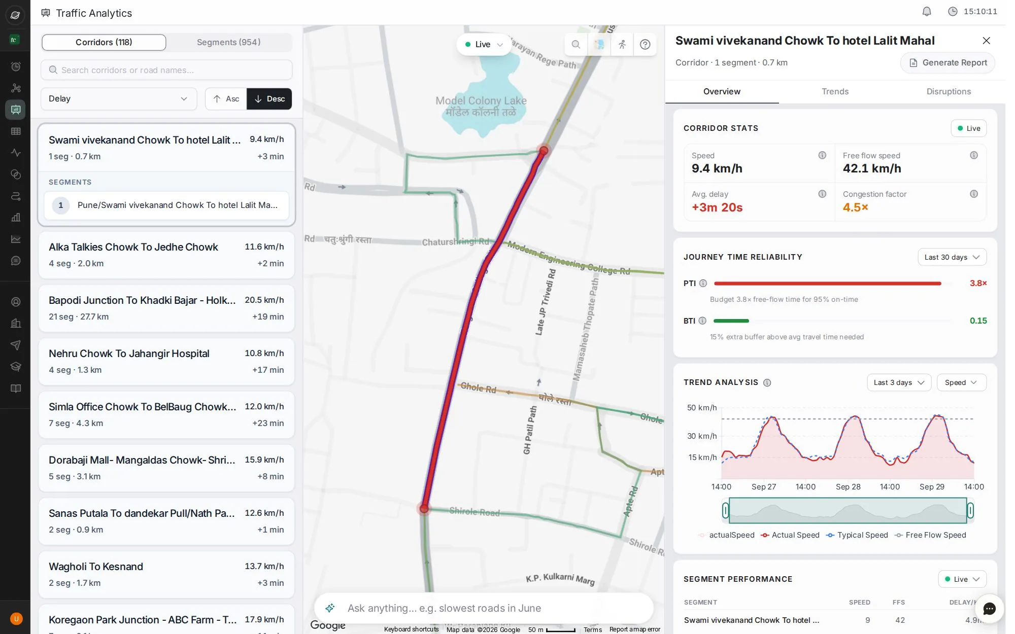Click the Generate Report button
This screenshot has width=1015, height=634.
[948, 63]
